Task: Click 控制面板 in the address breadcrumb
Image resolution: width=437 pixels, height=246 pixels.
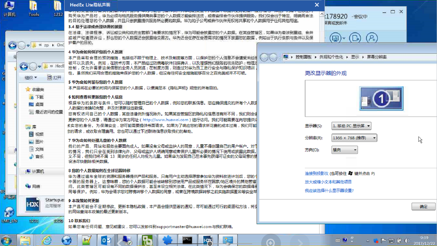Action: coord(303,57)
